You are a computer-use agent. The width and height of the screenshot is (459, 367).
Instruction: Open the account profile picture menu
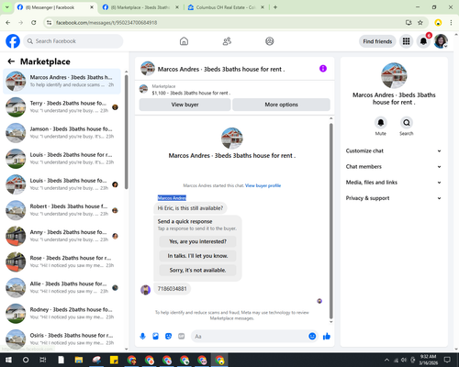click(x=441, y=41)
